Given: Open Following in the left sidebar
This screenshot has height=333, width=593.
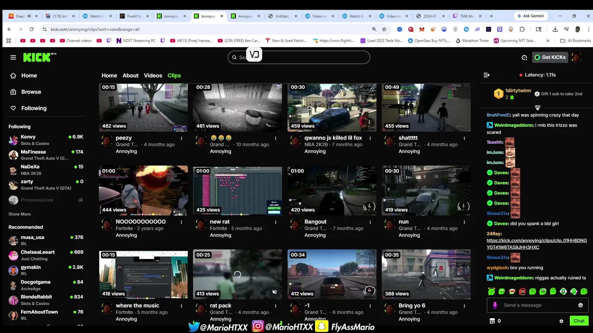Looking at the screenshot, I should pyautogui.click(x=29, y=108).
